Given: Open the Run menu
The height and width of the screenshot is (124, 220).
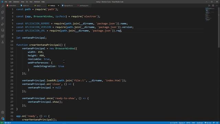Looking at the screenshot, I should (x=31, y=2).
